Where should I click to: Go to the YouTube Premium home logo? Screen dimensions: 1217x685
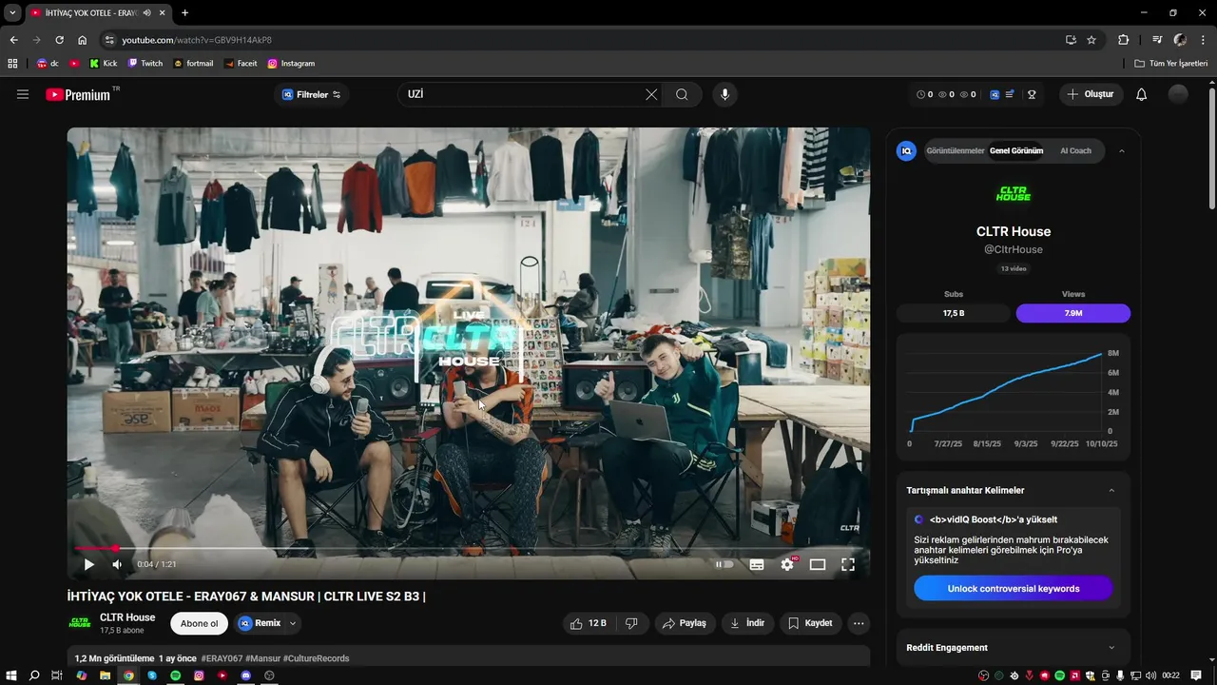pyautogui.click(x=78, y=94)
